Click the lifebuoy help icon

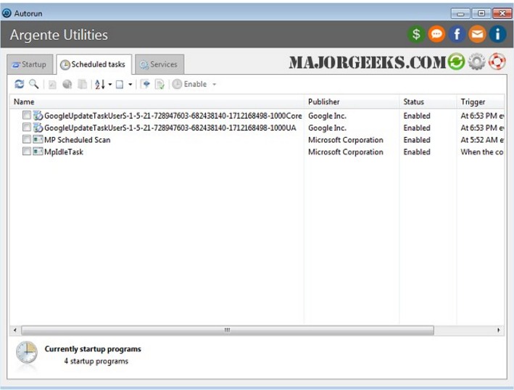[x=497, y=62]
